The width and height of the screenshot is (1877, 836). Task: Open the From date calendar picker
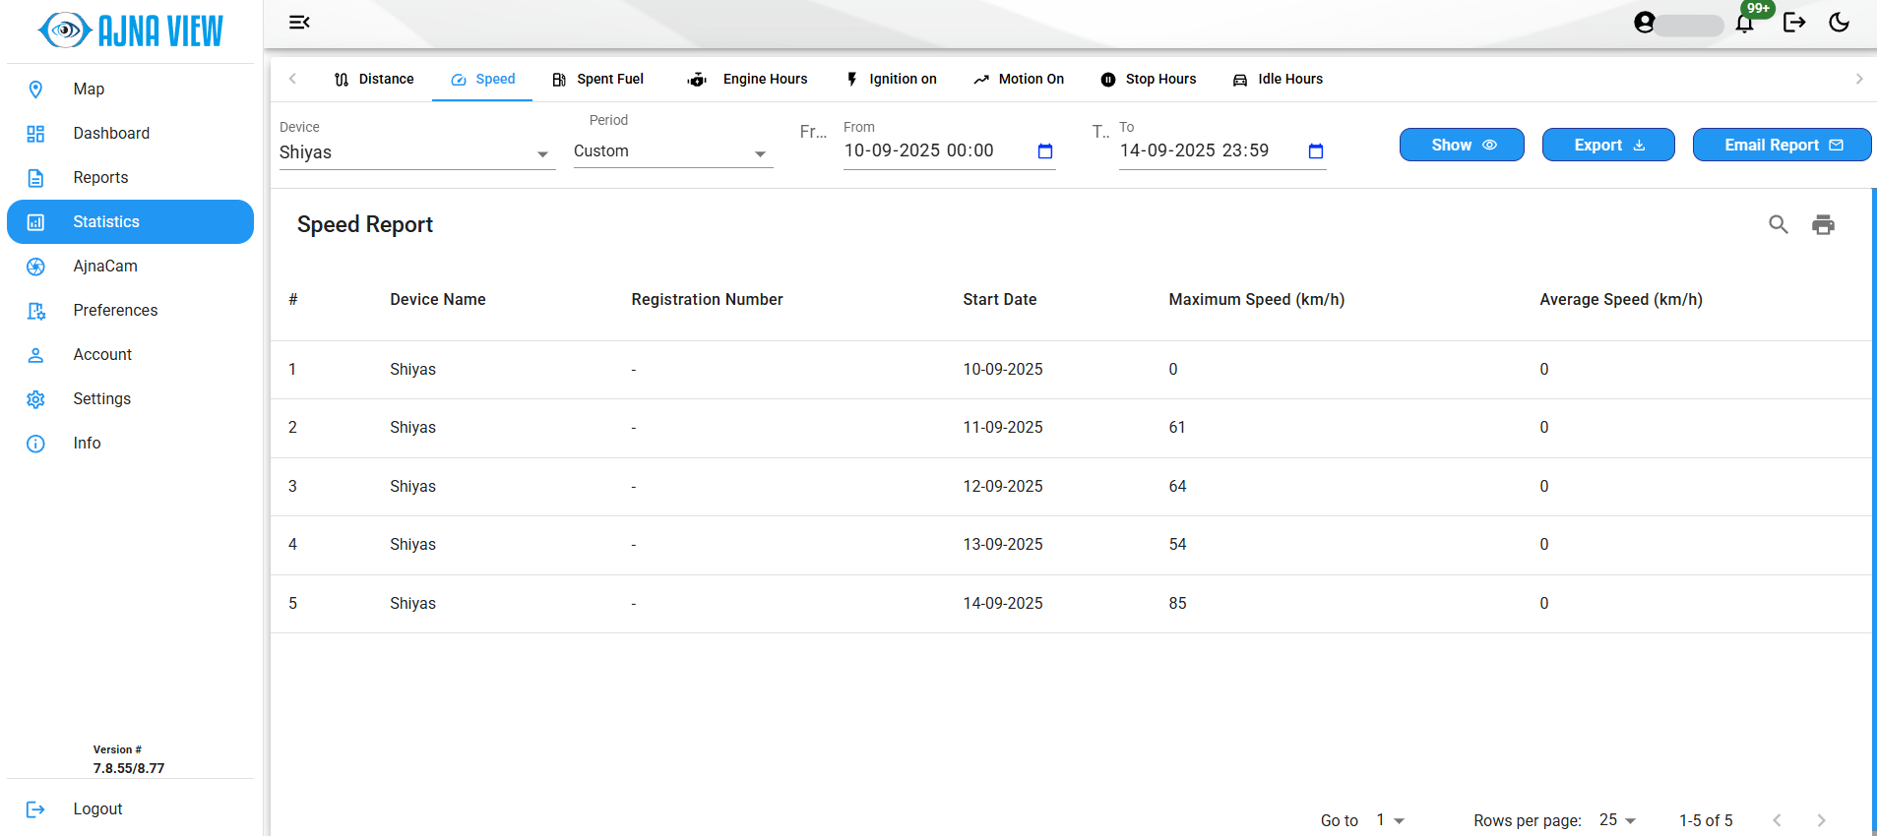point(1045,151)
